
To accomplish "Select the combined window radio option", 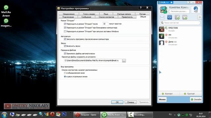I will (x=65, y=73).
